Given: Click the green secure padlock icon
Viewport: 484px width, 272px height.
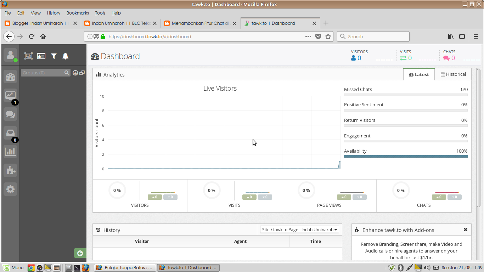Looking at the screenshot, I should 103,36.
